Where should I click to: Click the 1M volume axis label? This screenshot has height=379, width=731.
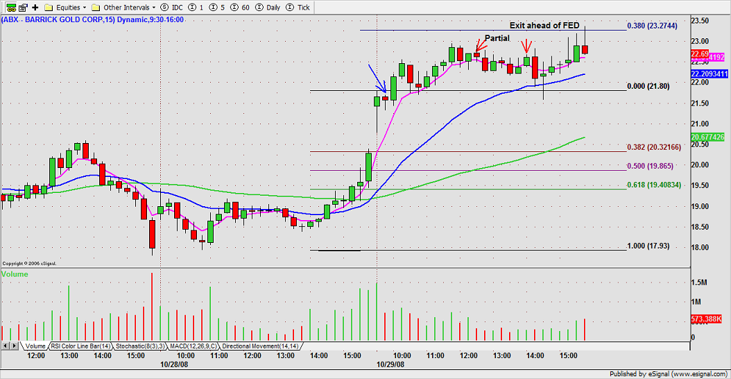click(696, 303)
